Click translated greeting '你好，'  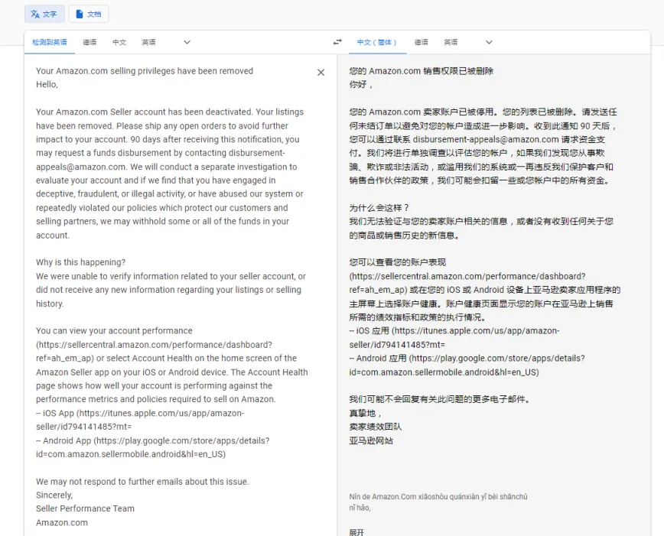(361, 85)
